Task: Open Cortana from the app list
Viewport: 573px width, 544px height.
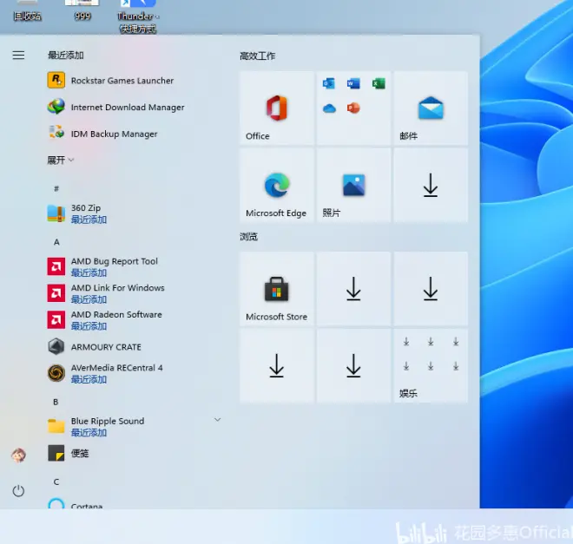Action: point(87,506)
